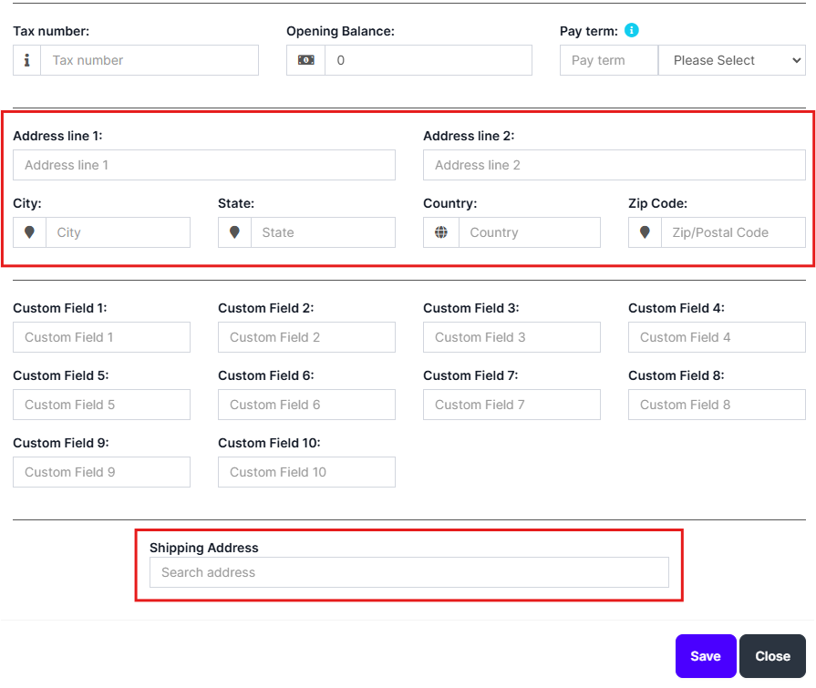Select the Custom Field 1 input
Image resolution: width=816 pixels, height=688 pixels.
[x=101, y=337]
